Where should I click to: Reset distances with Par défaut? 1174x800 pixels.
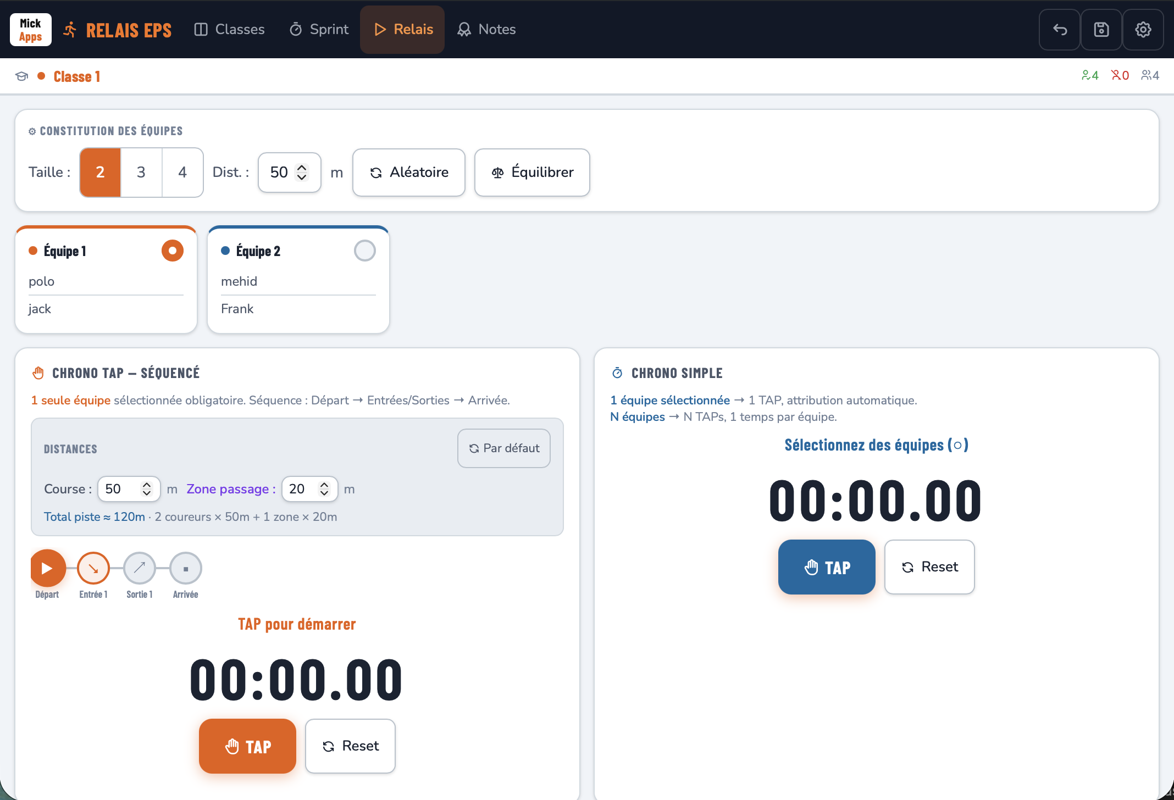point(504,448)
